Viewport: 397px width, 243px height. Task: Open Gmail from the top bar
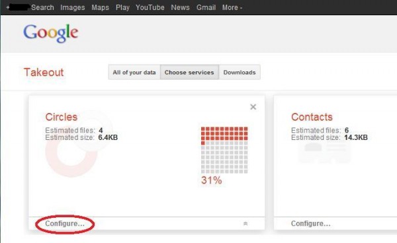click(206, 7)
